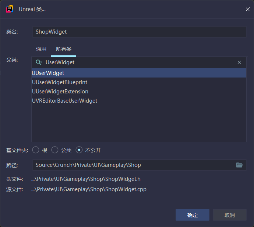Choose UUserWidget as parent class

point(139,73)
